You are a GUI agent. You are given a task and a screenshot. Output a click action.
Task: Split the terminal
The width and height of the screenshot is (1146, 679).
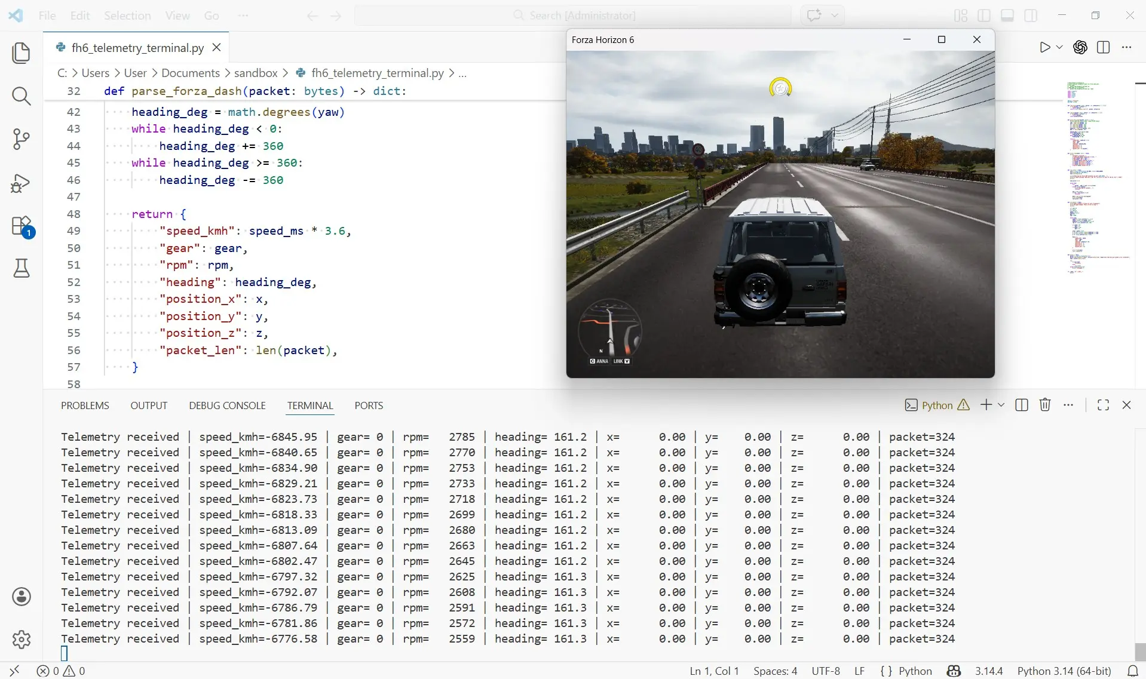pyautogui.click(x=1022, y=405)
